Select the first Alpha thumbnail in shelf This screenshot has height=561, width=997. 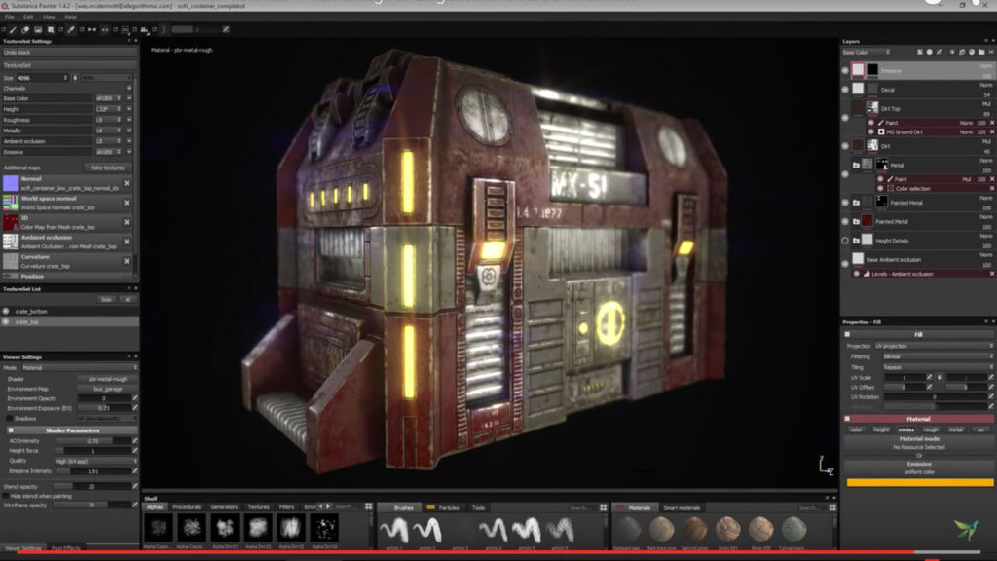(159, 528)
